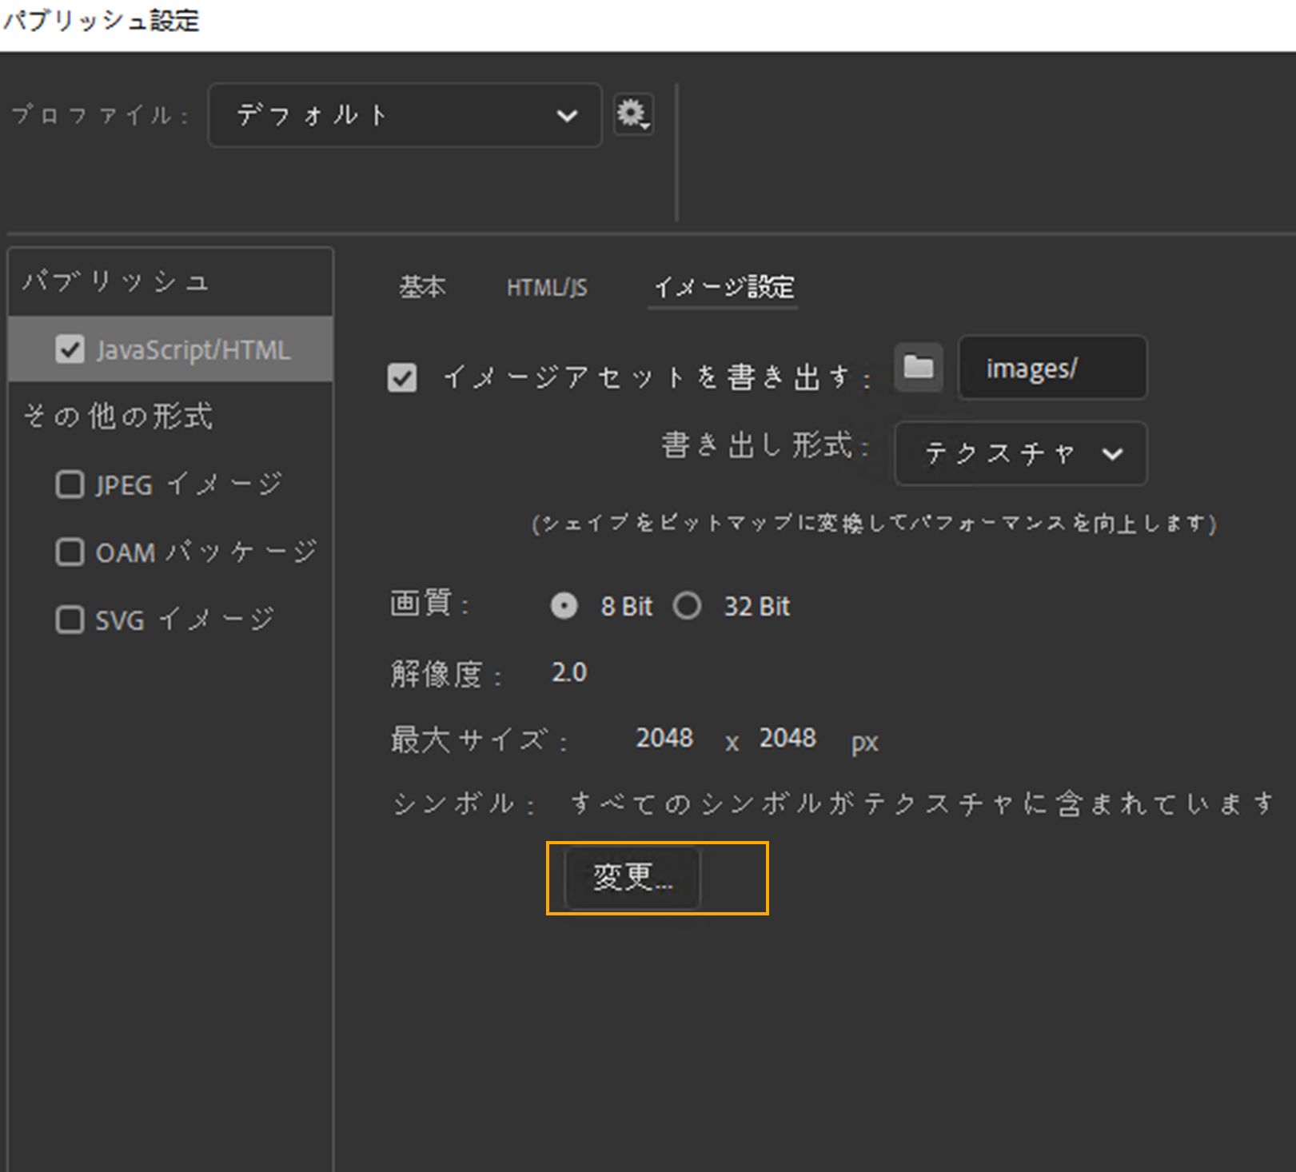This screenshot has width=1296, height=1172.
Task: Toggle the イメージアセットを書き出す checkbox
Action: (x=401, y=377)
